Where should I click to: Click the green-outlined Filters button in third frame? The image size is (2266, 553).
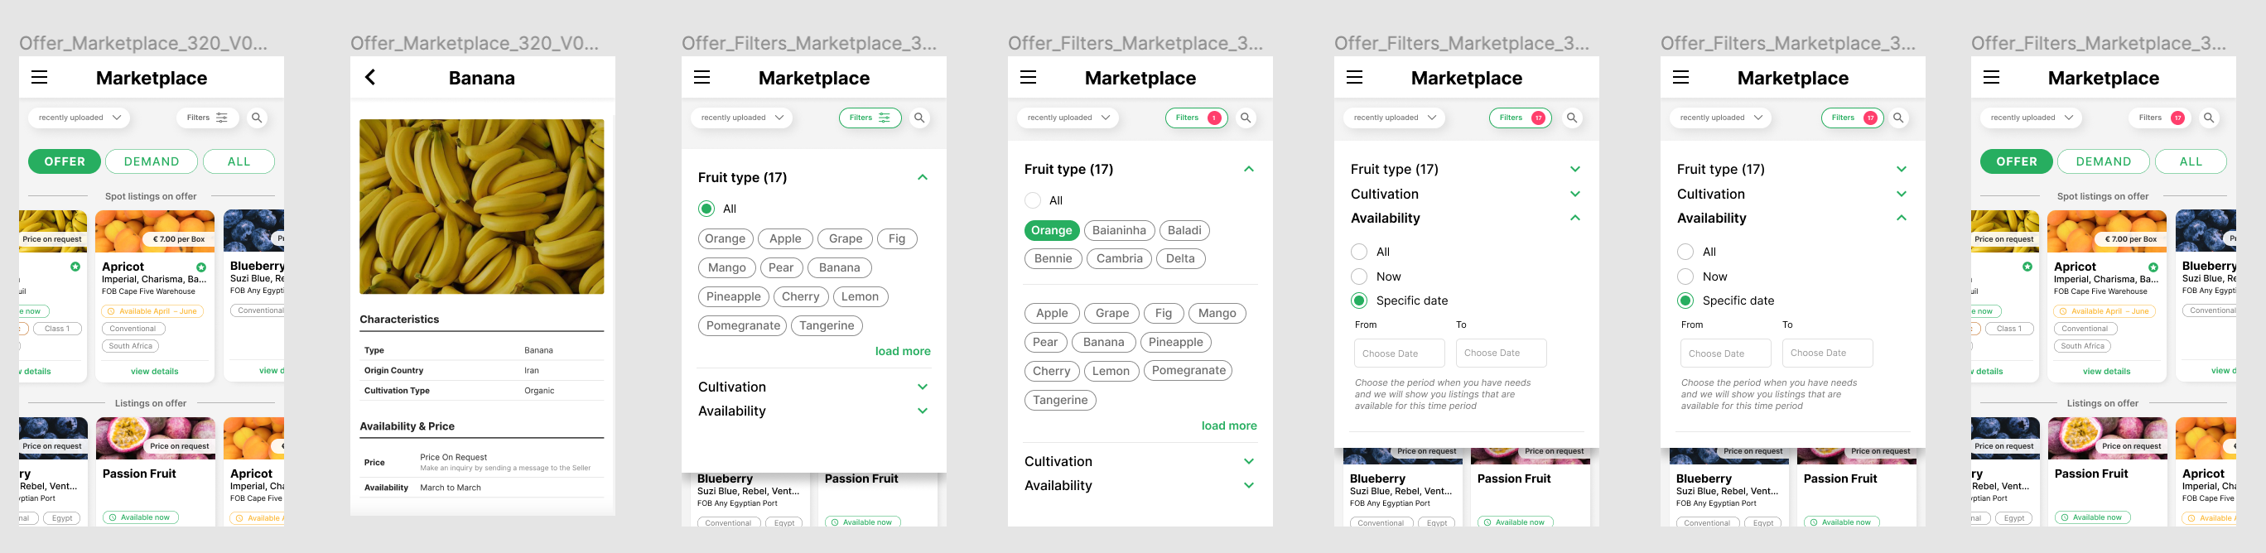(870, 118)
